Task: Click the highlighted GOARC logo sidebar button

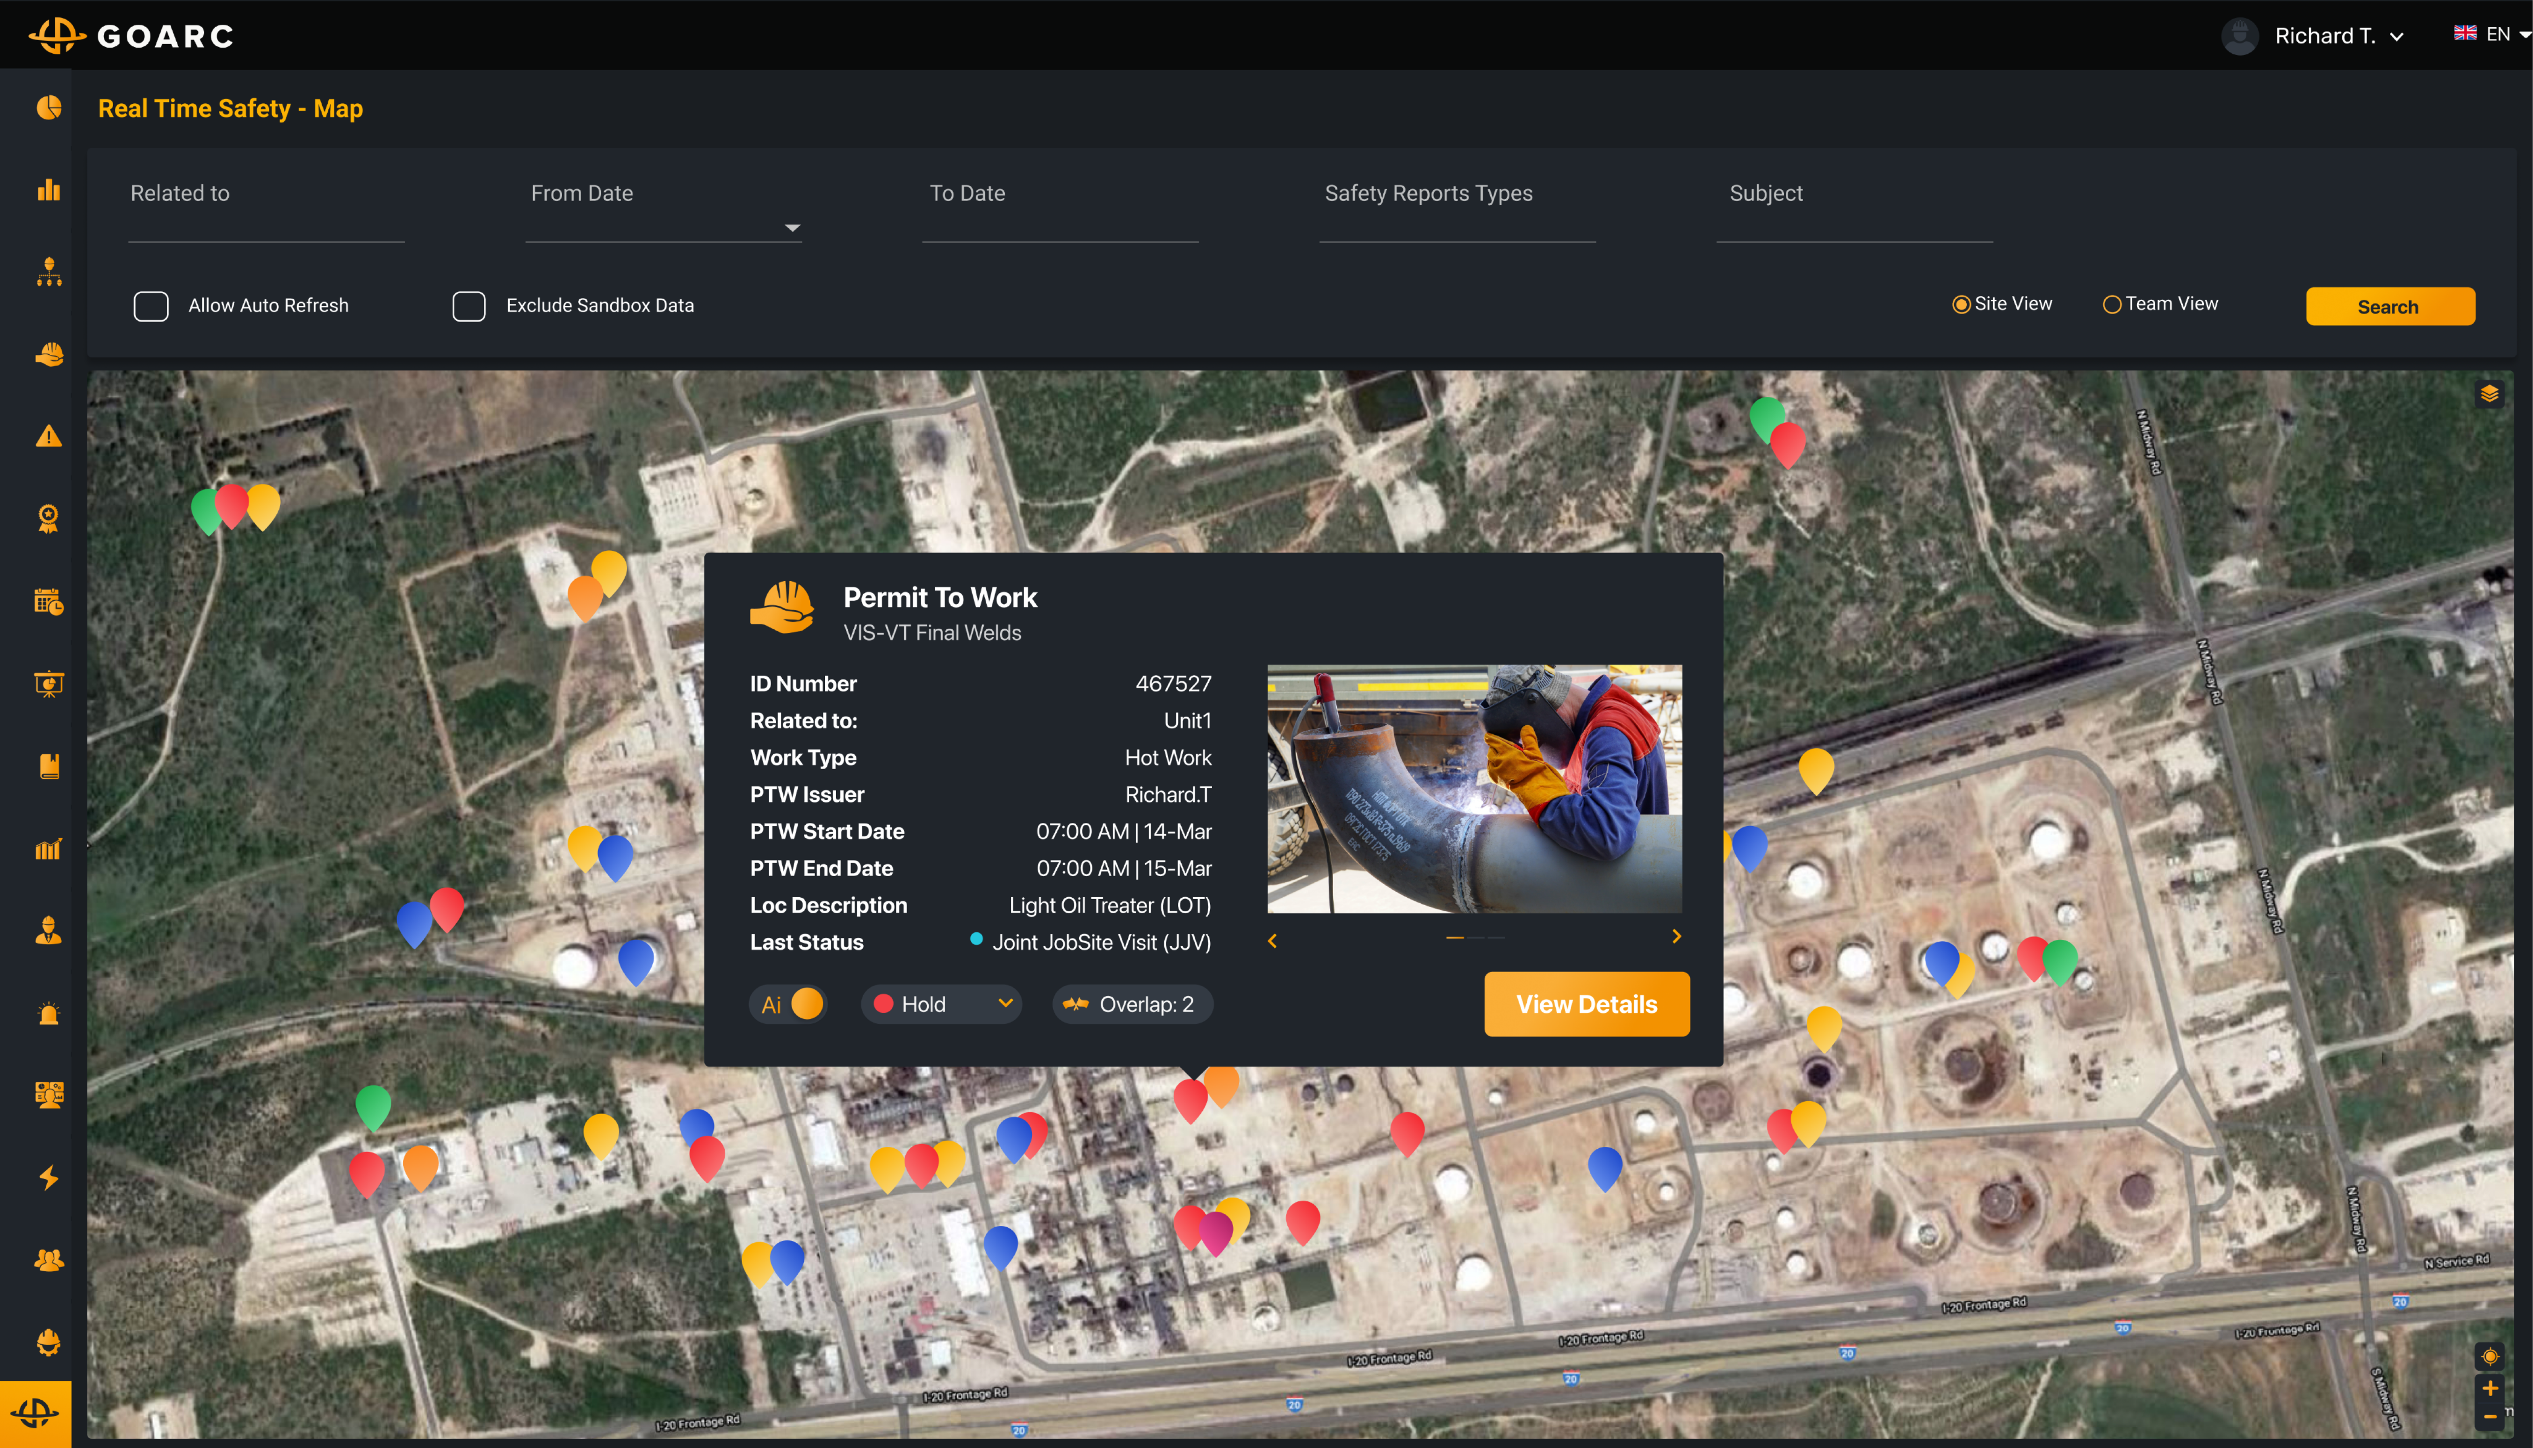Action: tap(36, 1413)
